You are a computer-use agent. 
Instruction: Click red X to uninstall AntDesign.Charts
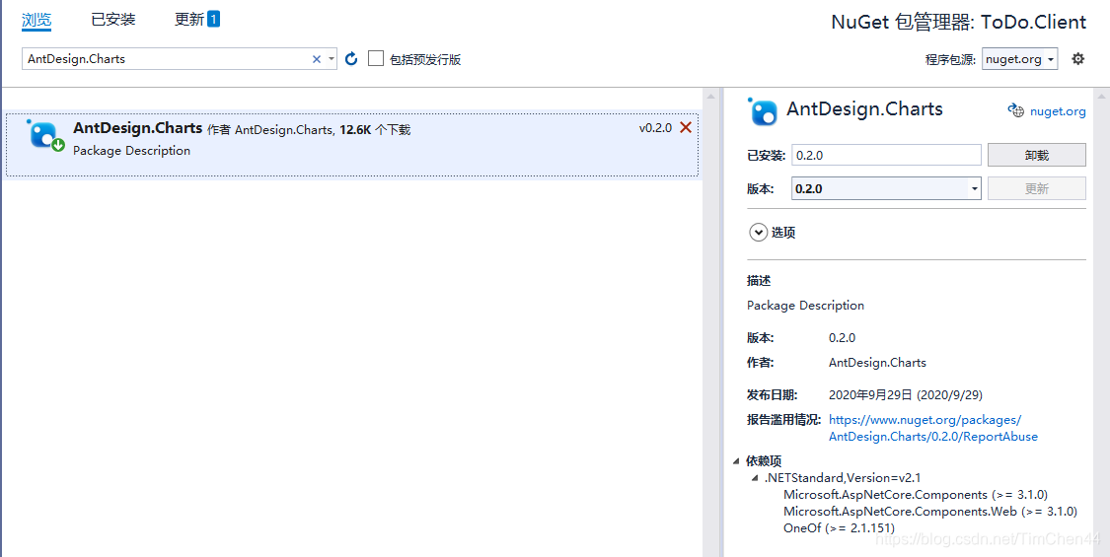point(686,127)
